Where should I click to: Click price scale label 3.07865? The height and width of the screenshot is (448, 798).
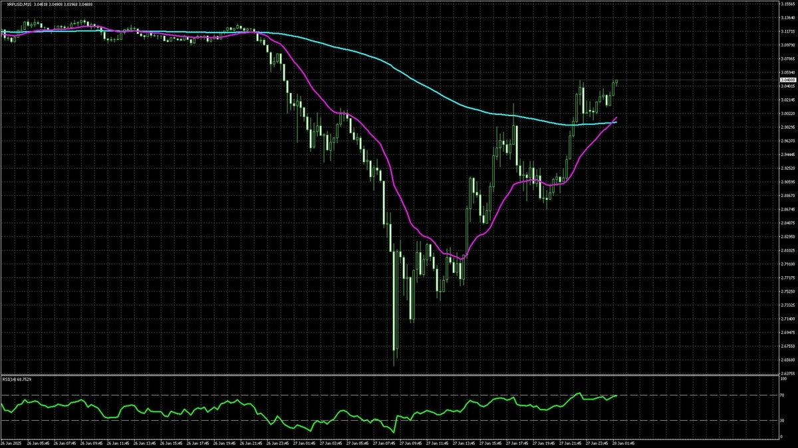coord(787,59)
